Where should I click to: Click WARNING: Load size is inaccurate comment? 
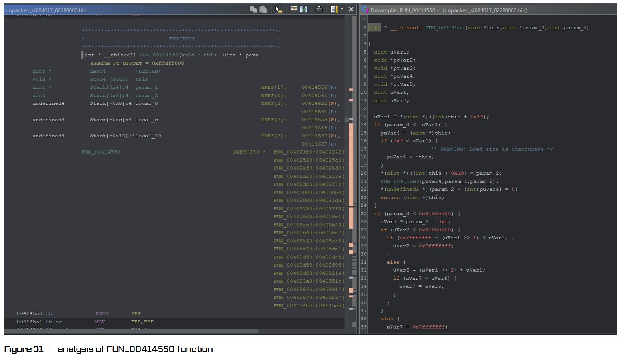492,149
